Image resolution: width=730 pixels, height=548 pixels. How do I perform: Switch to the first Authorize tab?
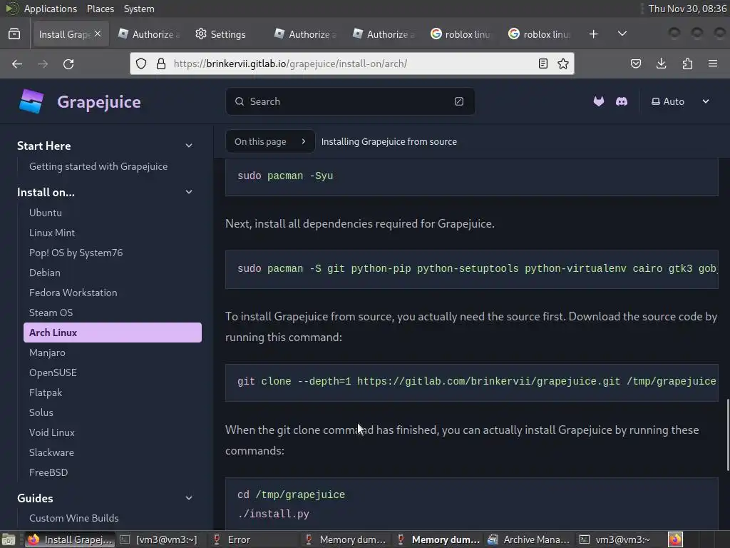pyautogui.click(x=149, y=34)
